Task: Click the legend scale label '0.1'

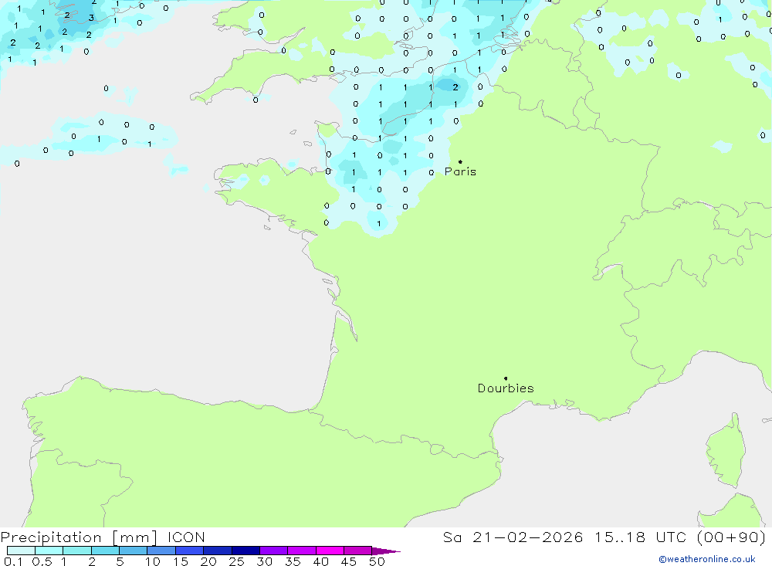Action: [13, 561]
